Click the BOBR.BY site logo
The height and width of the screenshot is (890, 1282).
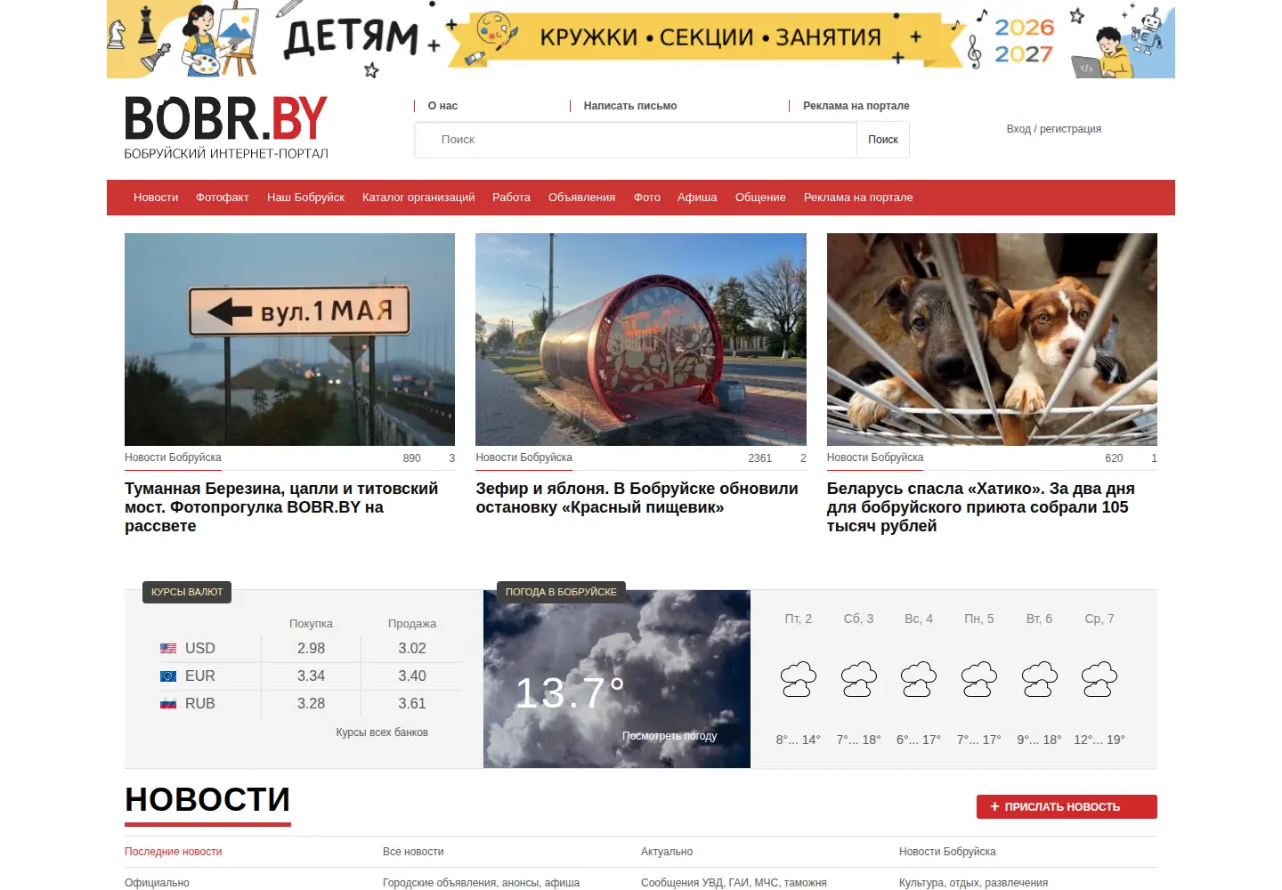[x=226, y=127]
